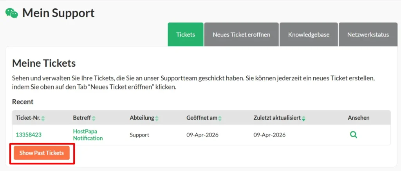Click the Geöffnet am date 09-Apr-2026

pyautogui.click(x=202, y=135)
